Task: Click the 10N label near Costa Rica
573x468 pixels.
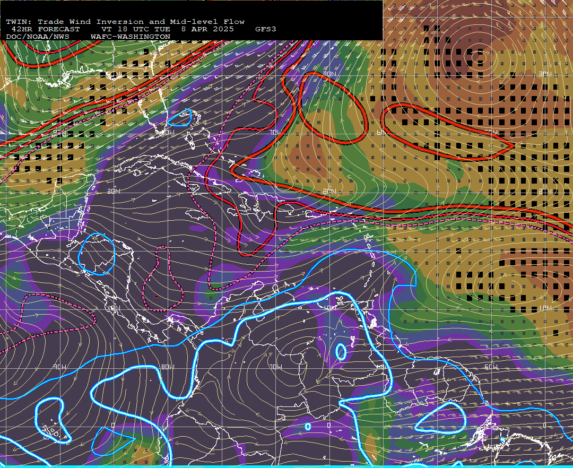Action: tap(114, 308)
